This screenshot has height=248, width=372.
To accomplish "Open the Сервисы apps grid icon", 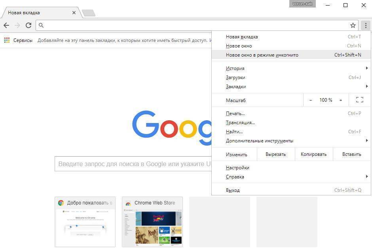I will (x=7, y=40).
